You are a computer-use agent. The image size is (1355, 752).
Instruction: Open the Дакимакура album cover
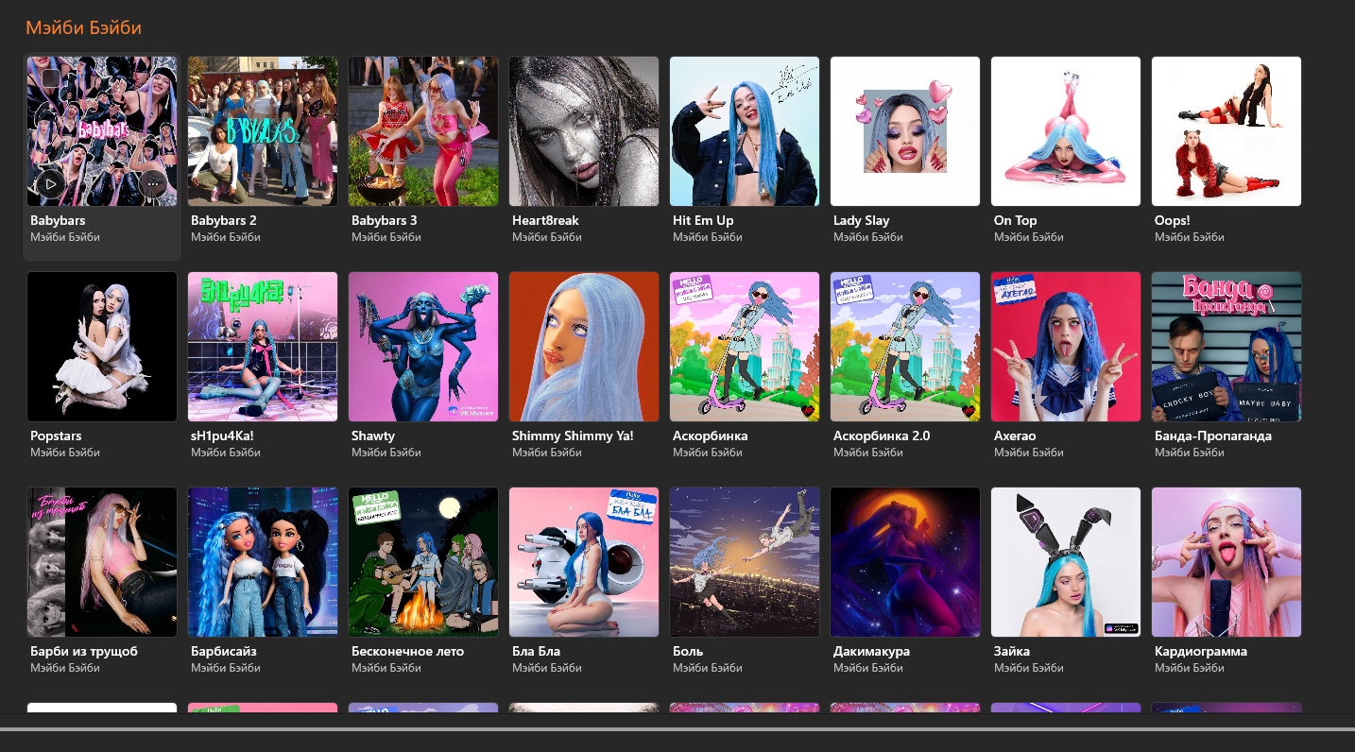point(905,562)
